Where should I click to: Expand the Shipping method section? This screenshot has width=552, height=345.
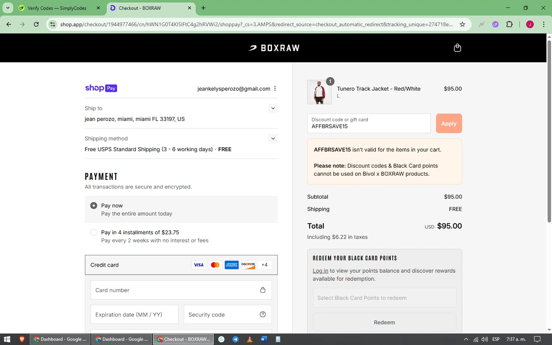click(273, 139)
